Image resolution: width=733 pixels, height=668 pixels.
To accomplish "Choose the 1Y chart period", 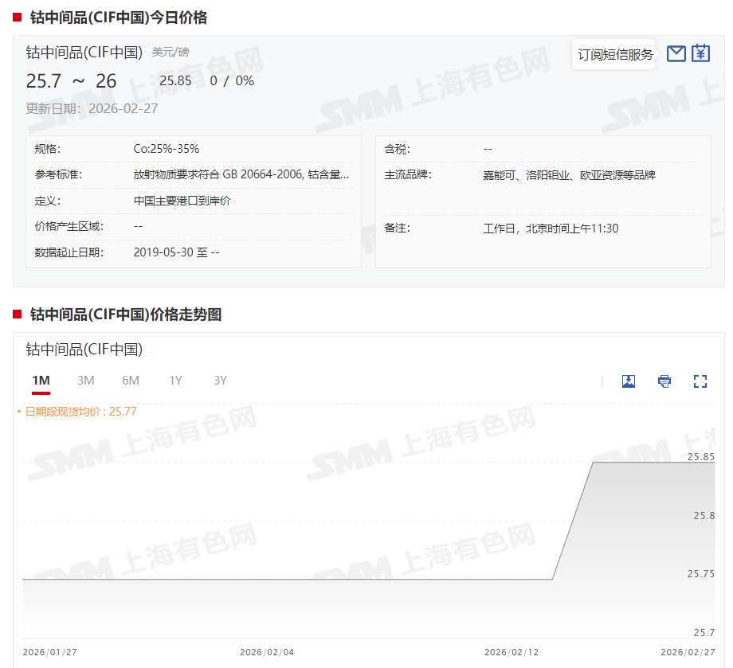I will coord(175,381).
